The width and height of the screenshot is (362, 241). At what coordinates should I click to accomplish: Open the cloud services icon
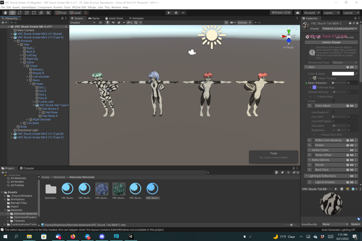click(x=298, y=13)
